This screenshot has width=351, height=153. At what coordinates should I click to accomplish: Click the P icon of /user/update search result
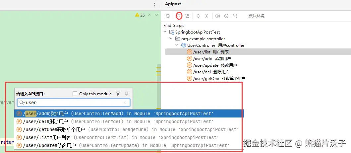coord(19,145)
